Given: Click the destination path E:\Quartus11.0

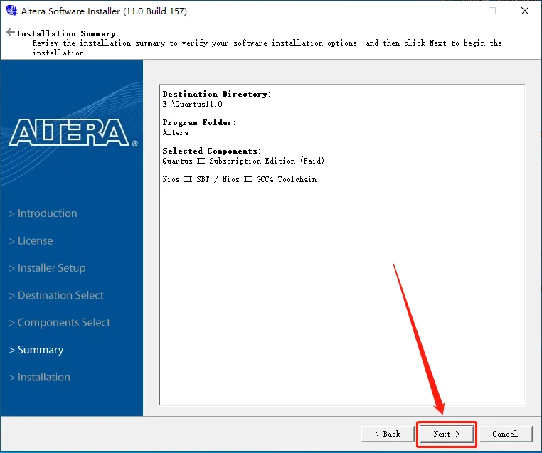Looking at the screenshot, I should point(193,104).
